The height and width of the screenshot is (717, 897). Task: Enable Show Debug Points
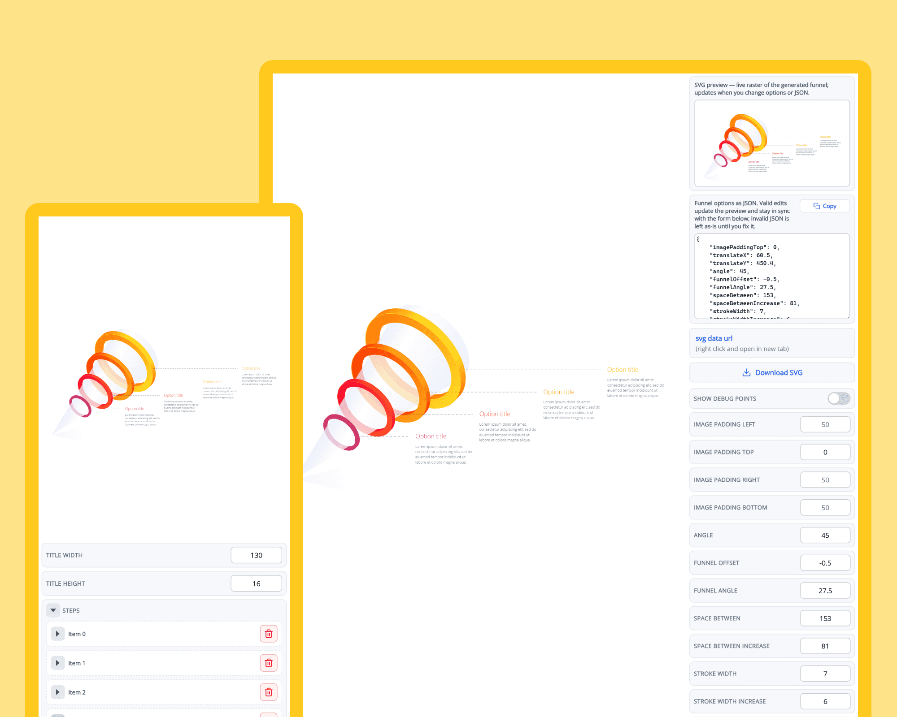pyautogui.click(x=838, y=398)
